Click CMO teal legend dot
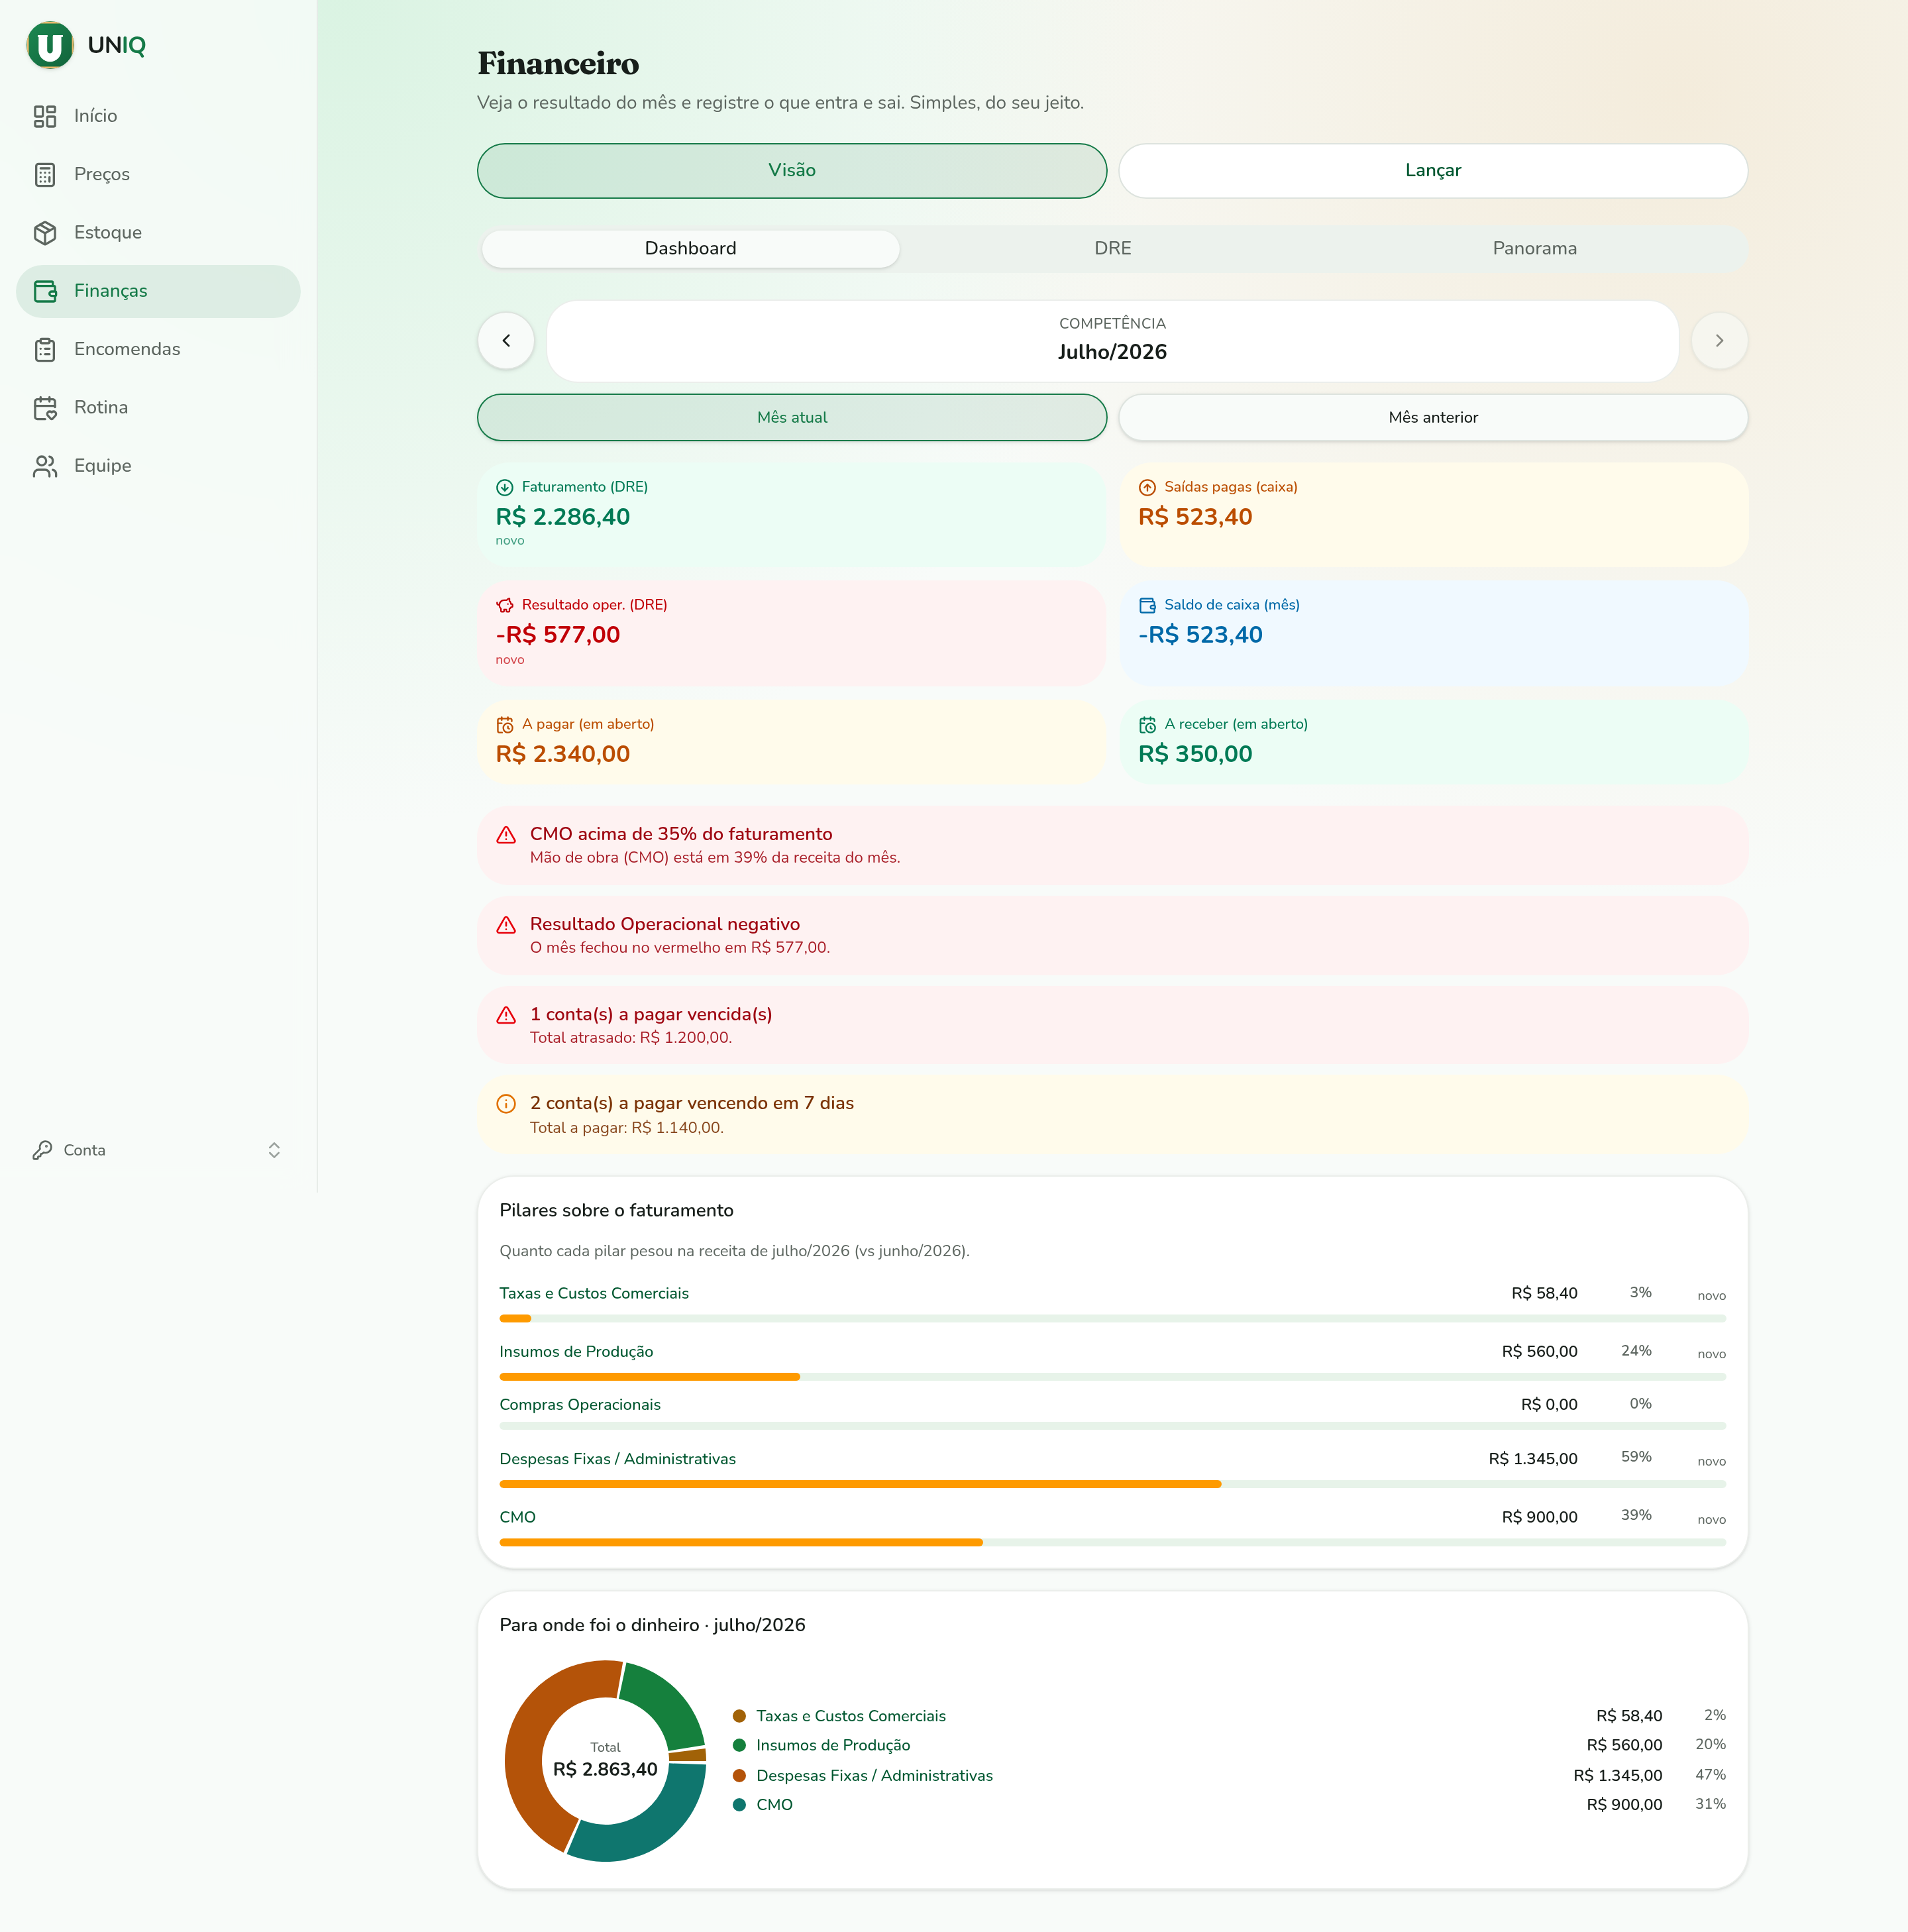 [x=739, y=1805]
